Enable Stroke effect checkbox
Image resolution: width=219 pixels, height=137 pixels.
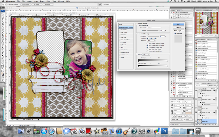click(x=120, y=58)
